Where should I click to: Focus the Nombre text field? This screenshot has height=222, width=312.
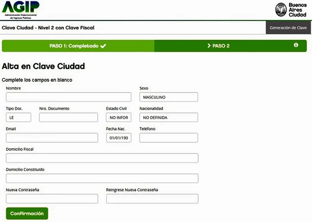69,97
